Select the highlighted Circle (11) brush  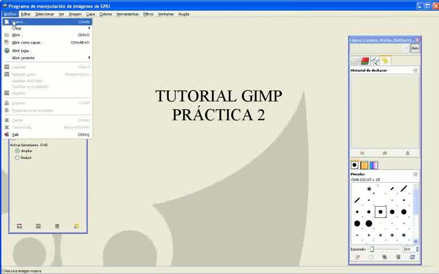381,212
